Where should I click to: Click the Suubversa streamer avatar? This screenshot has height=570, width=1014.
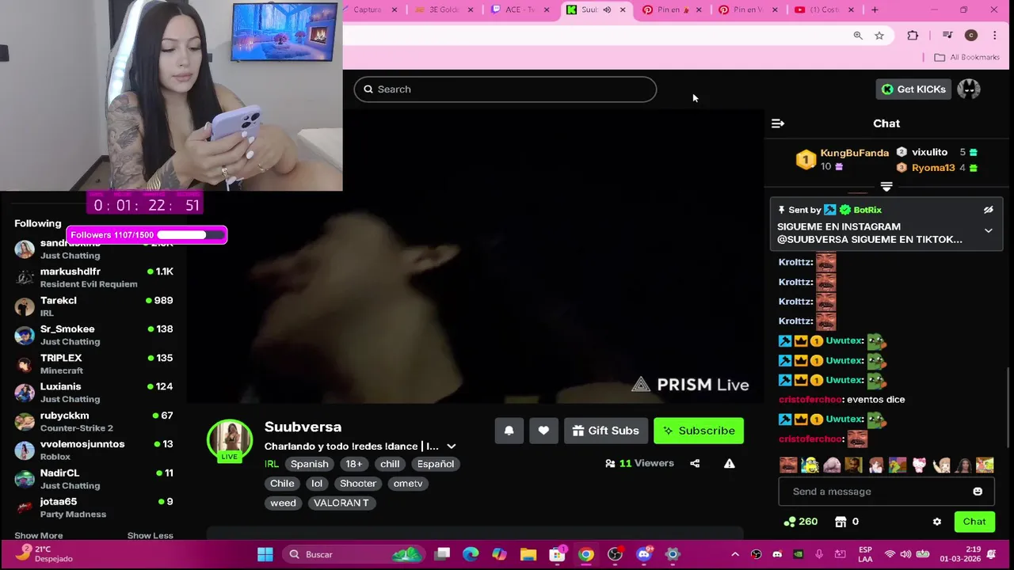coord(230,441)
